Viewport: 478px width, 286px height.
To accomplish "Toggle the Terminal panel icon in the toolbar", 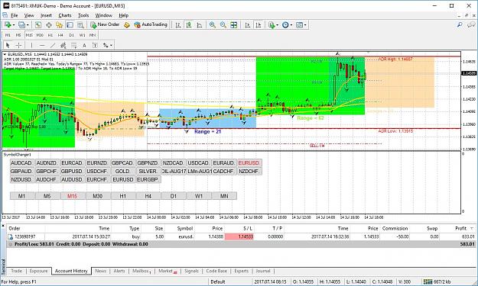I will (70, 25).
